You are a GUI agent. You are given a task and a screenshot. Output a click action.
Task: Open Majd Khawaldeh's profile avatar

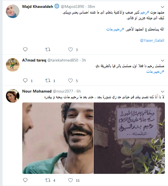pyautogui.click(x=13, y=11)
